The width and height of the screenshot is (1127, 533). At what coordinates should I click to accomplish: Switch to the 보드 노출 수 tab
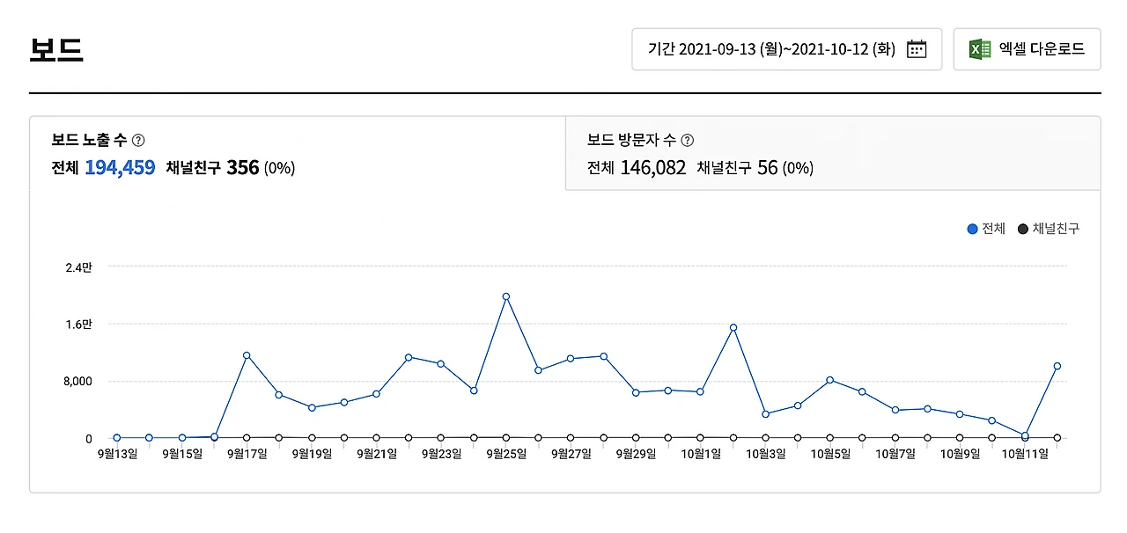coord(298,153)
